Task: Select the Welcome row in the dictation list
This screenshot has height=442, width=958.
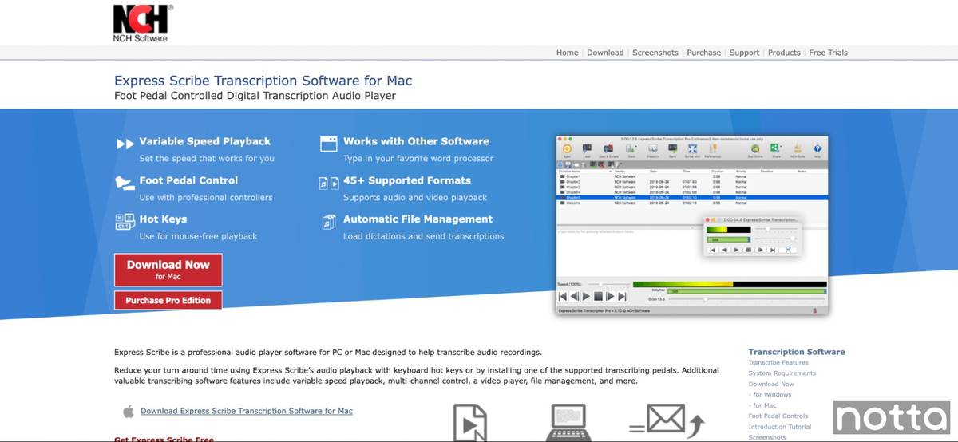Action: click(x=692, y=203)
